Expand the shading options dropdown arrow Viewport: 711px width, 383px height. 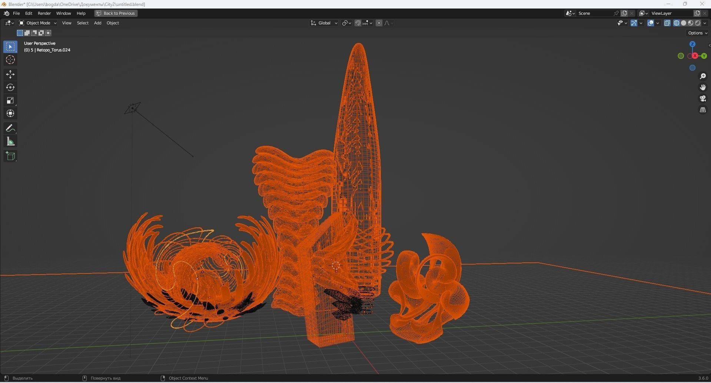(705, 23)
